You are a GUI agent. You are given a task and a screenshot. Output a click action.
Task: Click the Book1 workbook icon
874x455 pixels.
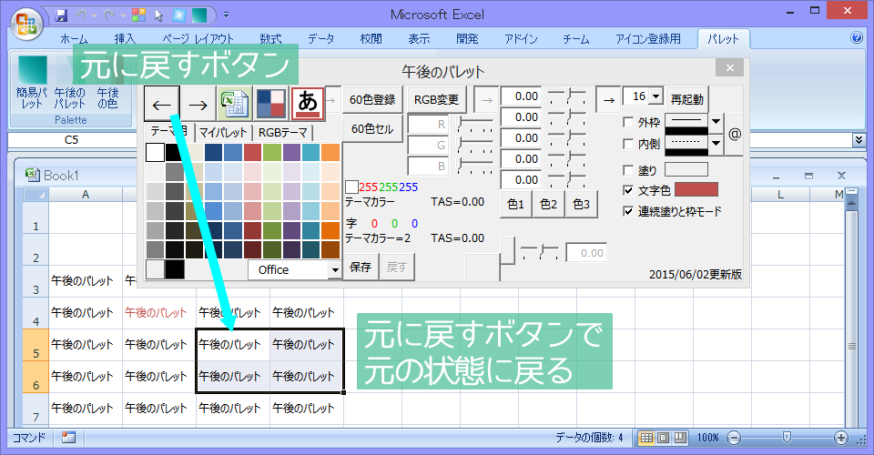(x=33, y=175)
